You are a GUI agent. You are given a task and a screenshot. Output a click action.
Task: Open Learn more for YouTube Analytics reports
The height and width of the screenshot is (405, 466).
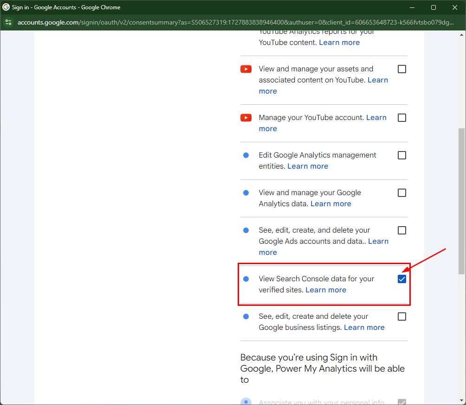[339, 43]
